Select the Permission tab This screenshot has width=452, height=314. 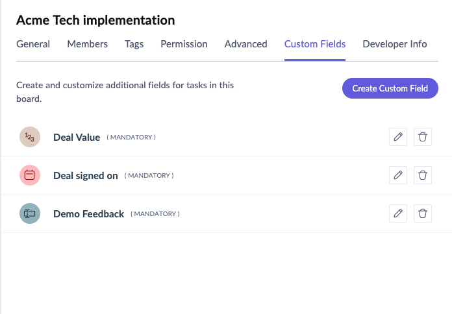point(184,44)
